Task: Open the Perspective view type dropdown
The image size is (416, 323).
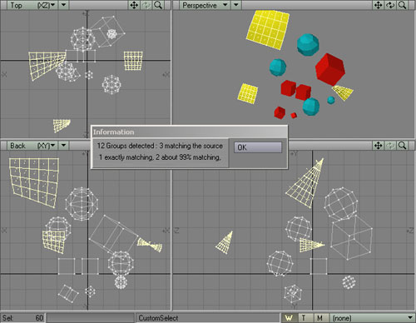Action: 204,5
